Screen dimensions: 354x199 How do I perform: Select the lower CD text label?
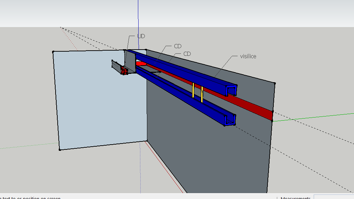(x=187, y=54)
